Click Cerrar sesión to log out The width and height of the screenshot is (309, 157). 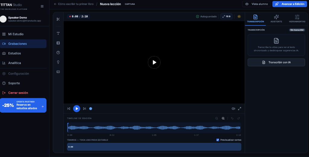23,93
